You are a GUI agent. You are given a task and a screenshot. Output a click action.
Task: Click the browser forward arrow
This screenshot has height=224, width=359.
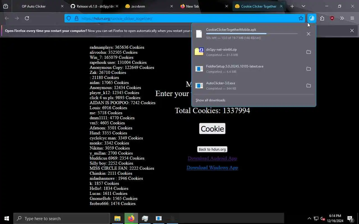click(17, 18)
